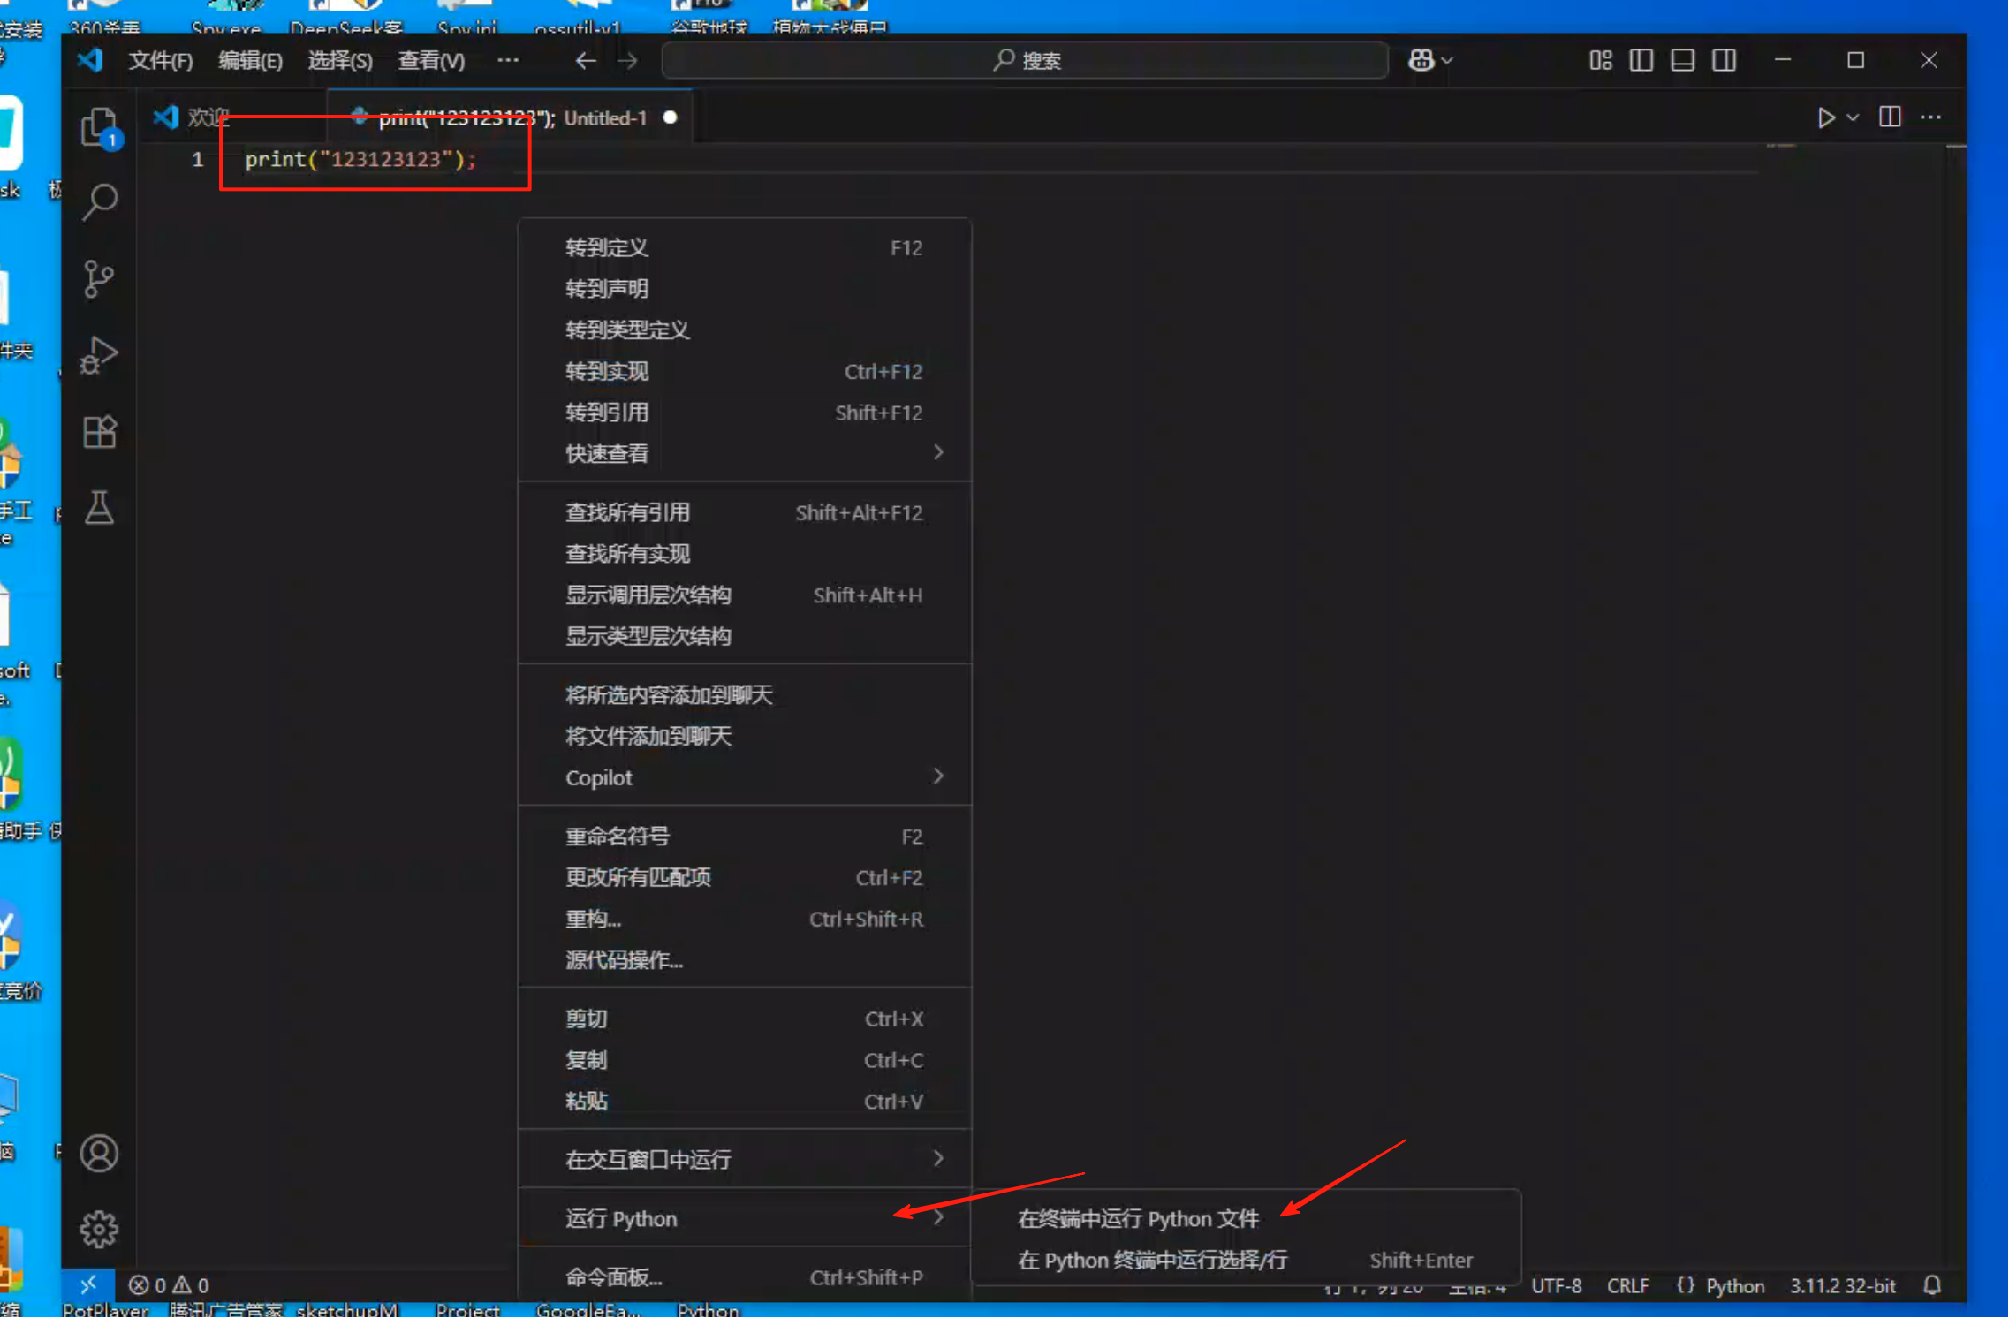Open the Extensions view
2009x1318 pixels.
point(99,432)
